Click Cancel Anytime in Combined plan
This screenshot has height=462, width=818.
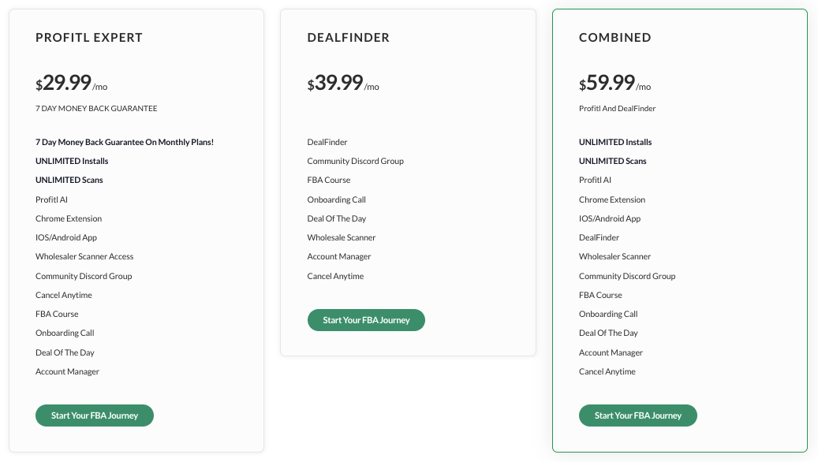[607, 371]
